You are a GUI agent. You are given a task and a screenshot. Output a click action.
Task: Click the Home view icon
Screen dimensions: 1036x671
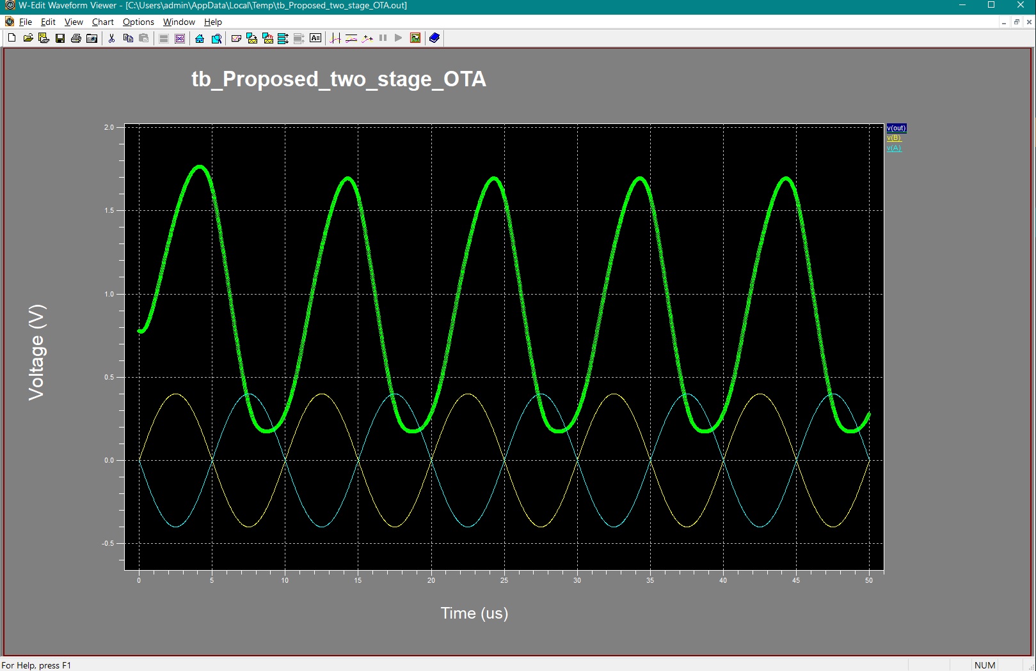click(200, 38)
